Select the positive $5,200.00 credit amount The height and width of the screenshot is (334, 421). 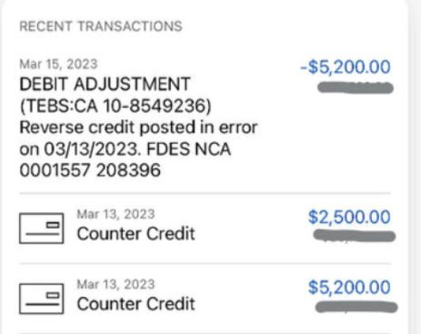coord(349,287)
